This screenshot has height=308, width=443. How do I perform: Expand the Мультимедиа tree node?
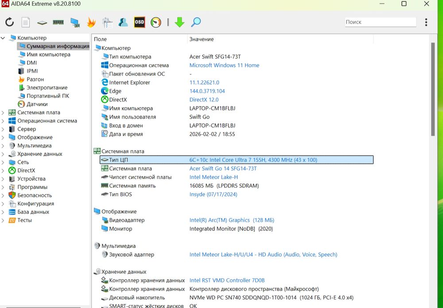click(3, 146)
